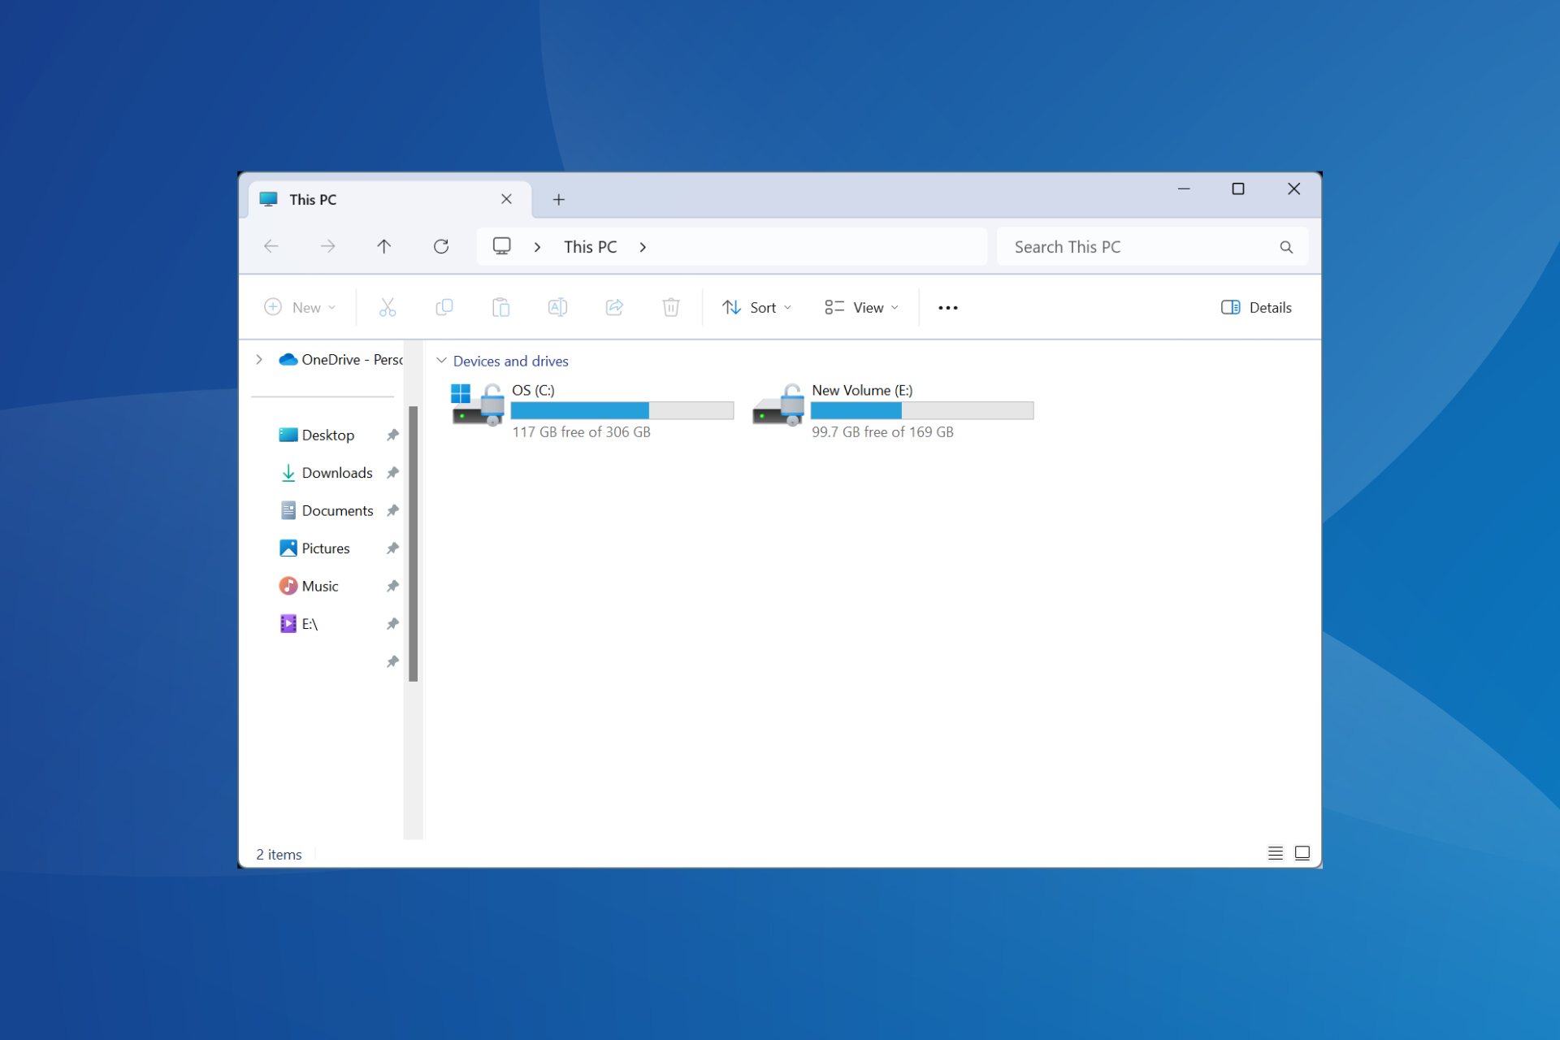The height and width of the screenshot is (1040, 1560).
Task: Open the New Volume (E:) drive icon
Action: (778, 405)
